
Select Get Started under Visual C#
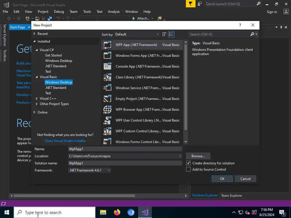tap(53, 55)
